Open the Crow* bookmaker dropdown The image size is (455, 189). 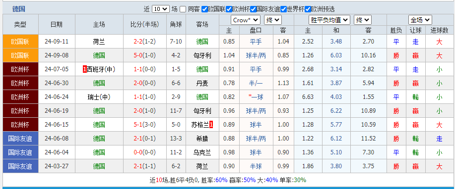[x=246, y=20]
